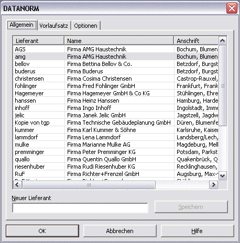Select the RuF supplier row

tap(116, 174)
